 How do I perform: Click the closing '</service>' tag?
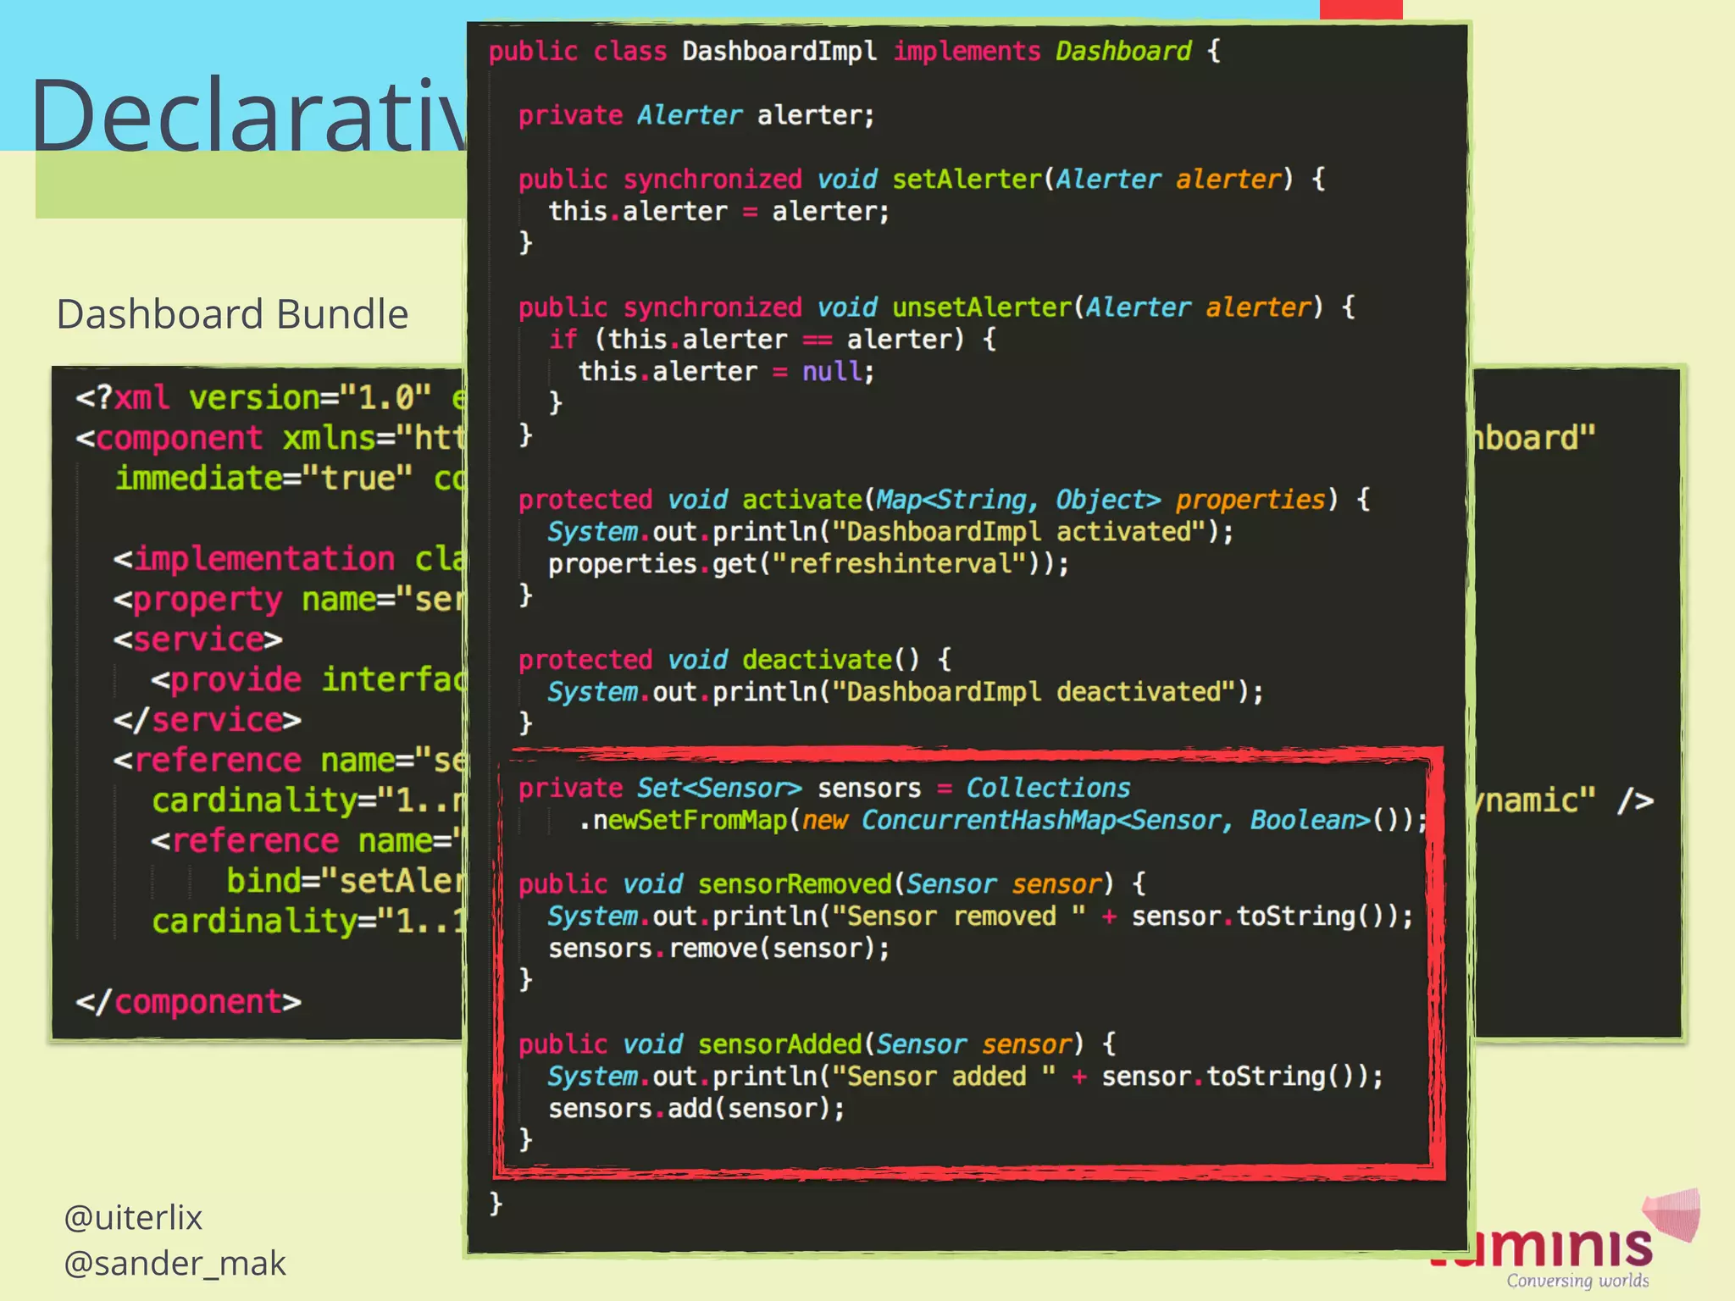click(x=208, y=721)
